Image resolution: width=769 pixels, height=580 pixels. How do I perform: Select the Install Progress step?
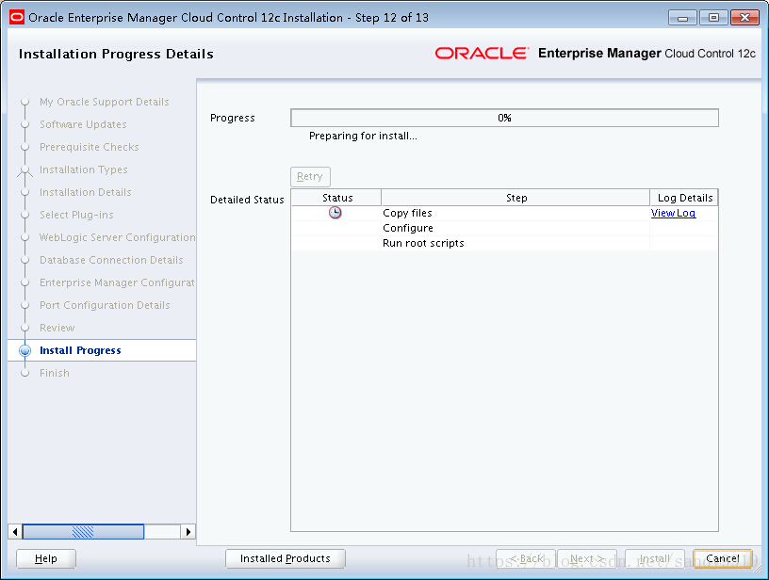80,350
